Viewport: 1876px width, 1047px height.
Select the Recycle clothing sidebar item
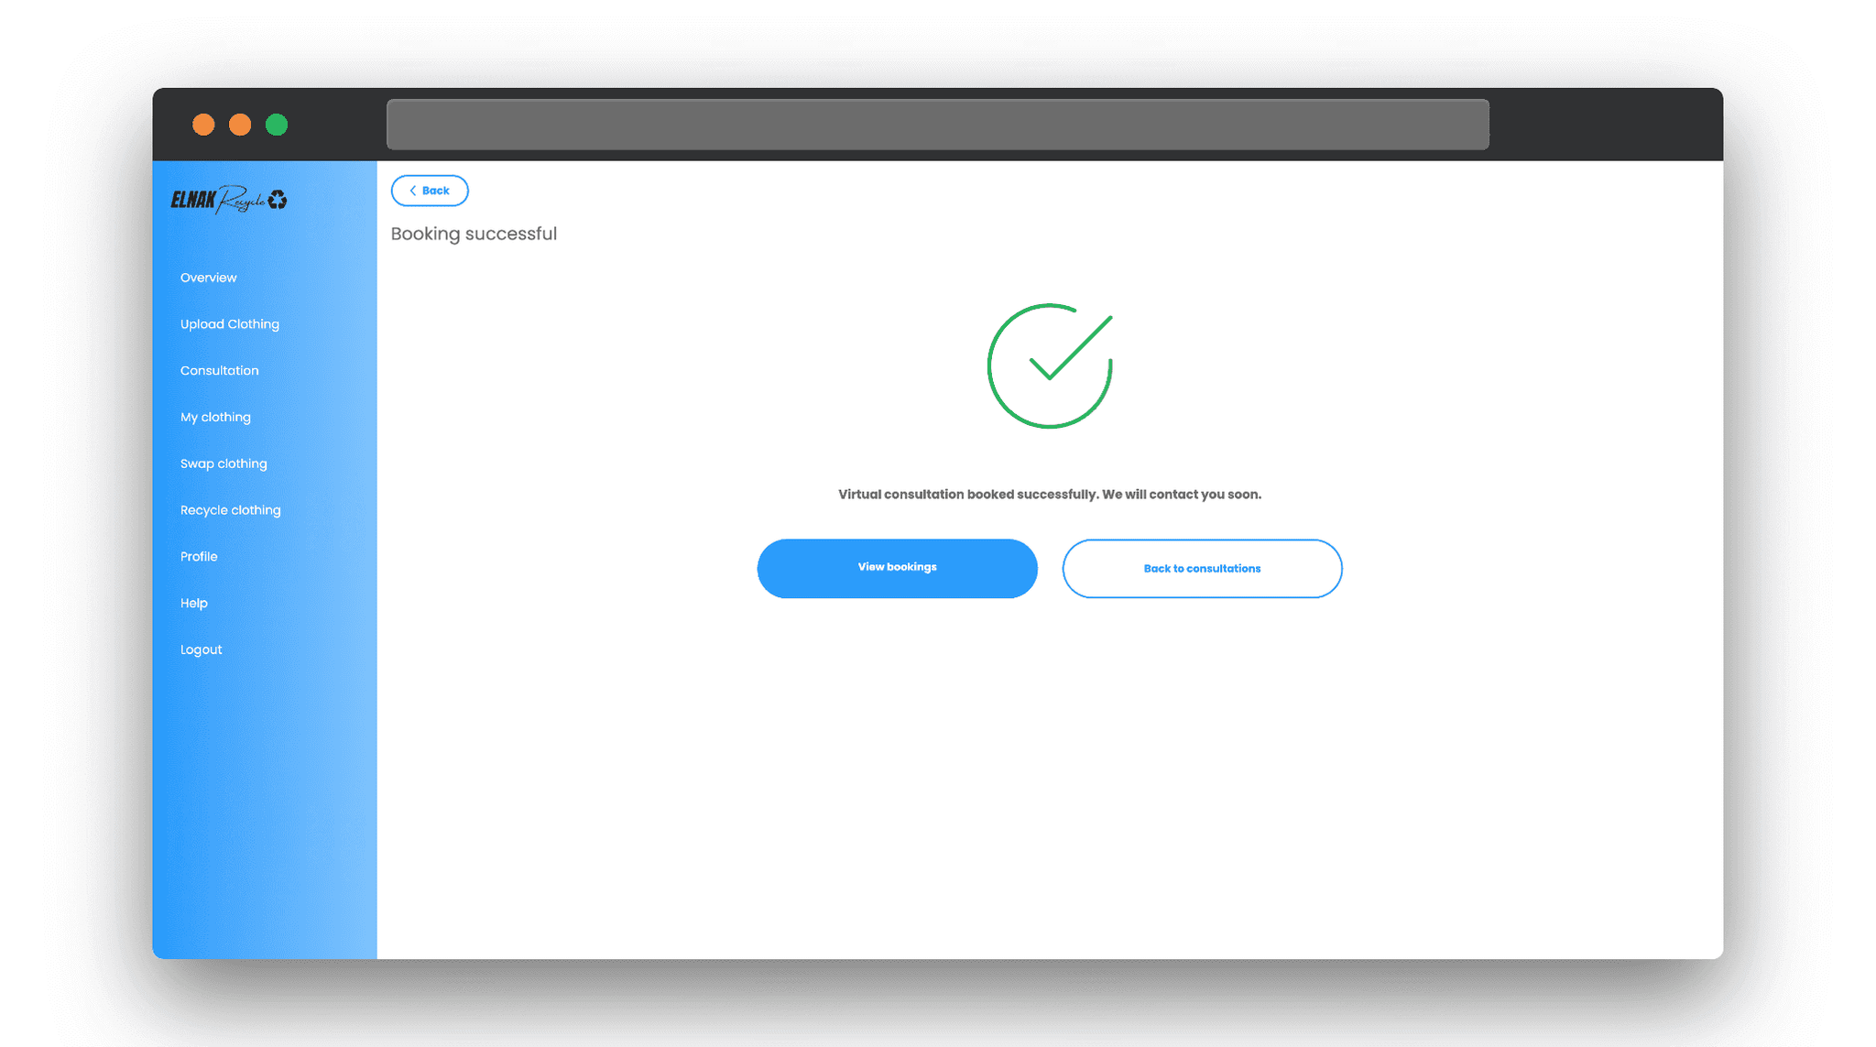[x=231, y=510]
